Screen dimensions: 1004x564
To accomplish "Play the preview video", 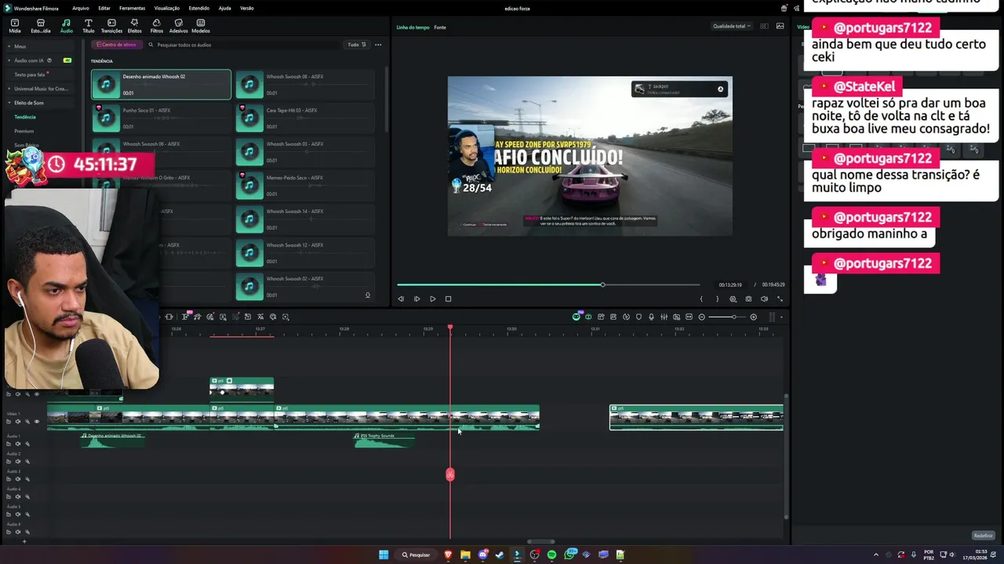I will [432, 298].
